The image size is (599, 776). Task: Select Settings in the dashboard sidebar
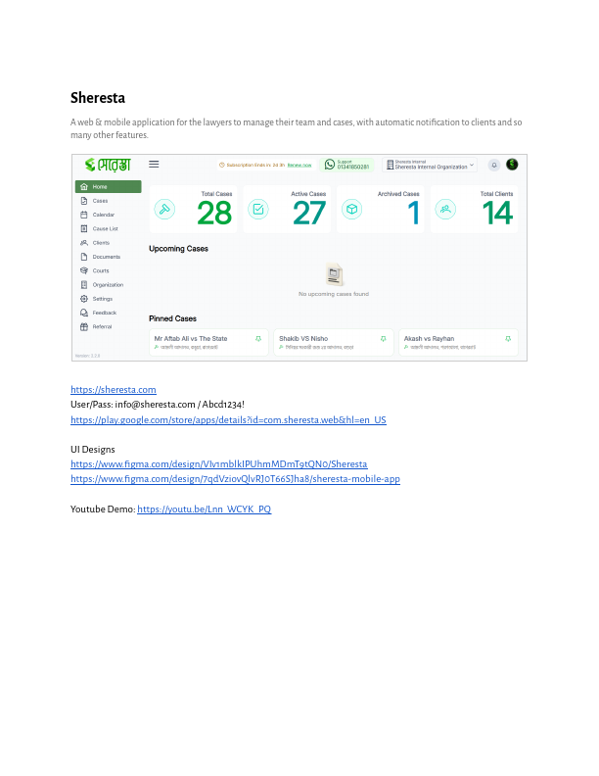[x=109, y=299]
